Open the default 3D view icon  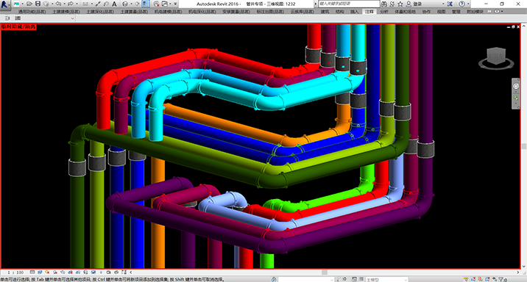click(x=125, y=4)
